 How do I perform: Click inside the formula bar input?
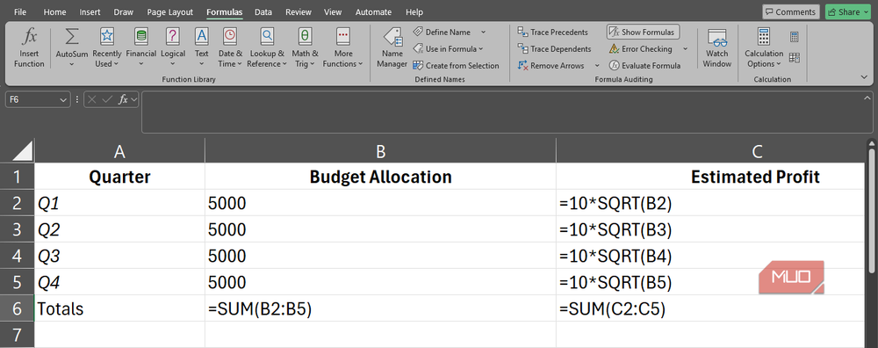[x=501, y=112]
